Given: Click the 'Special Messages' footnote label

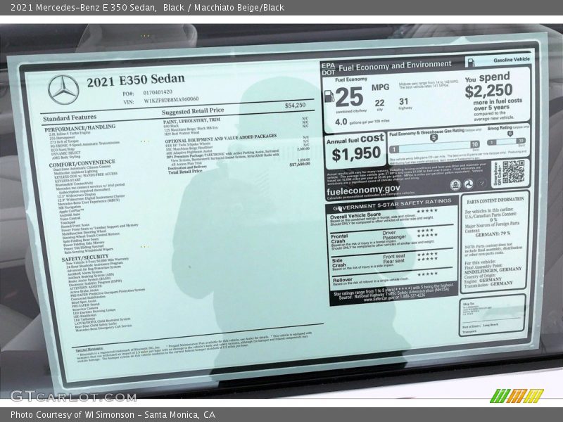Looking at the screenshot, I should tap(89, 349).
